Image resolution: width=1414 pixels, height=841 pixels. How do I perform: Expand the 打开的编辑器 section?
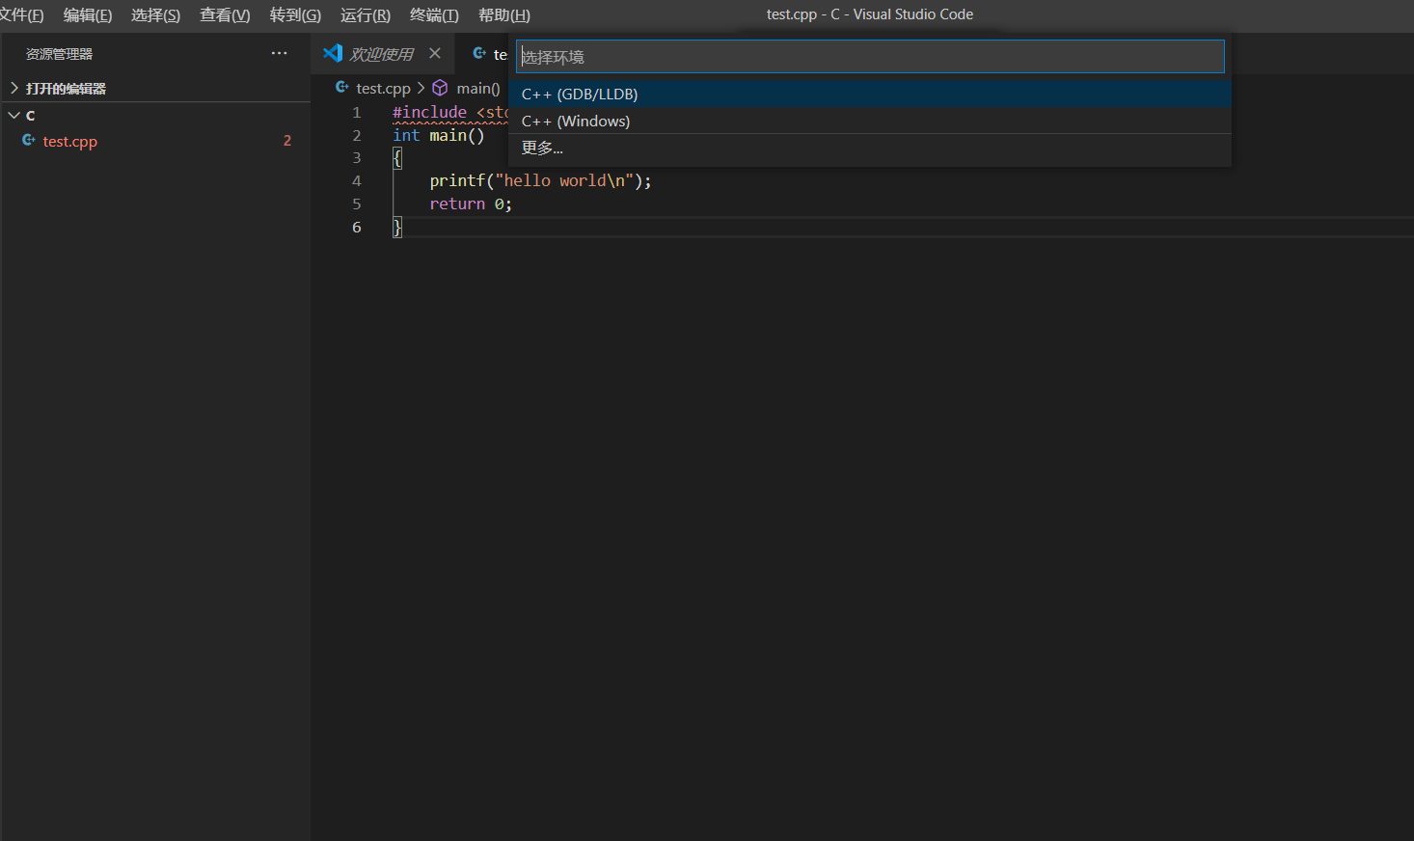pyautogui.click(x=155, y=89)
